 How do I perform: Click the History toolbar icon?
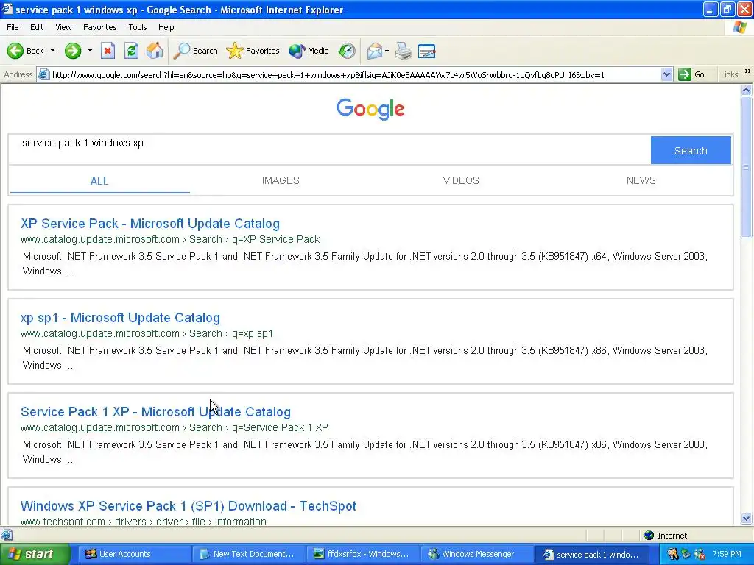pyautogui.click(x=347, y=51)
